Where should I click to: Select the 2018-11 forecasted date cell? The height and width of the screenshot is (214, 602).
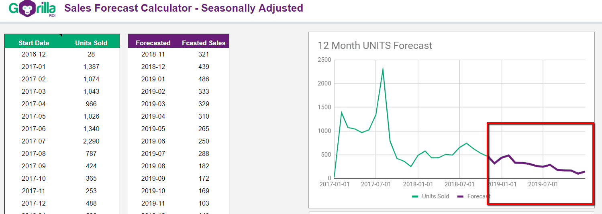[x=153, y=54]
